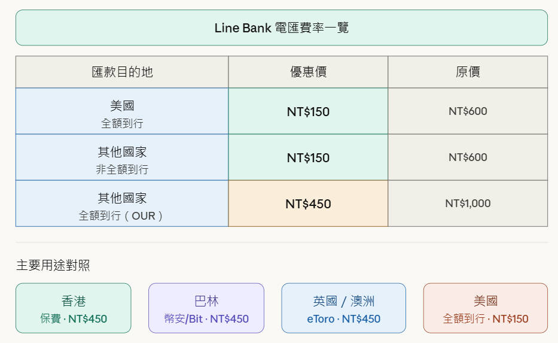This screenshot has width=558, height=343.
Task: Select the 巴林 幣安/Bit NT$450 card
Action: pyautogui.click(x=206, y=308)
